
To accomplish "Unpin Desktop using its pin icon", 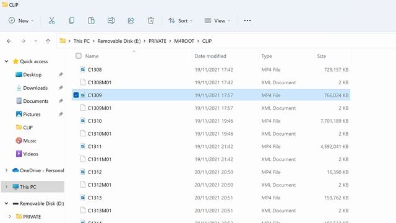I will (x=61, y=74).
